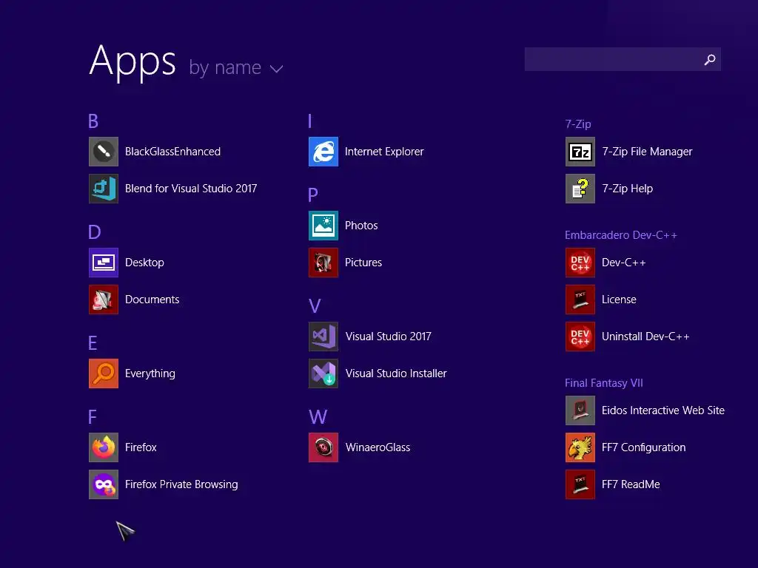This screenshot has width=758, height=568.
Task: Launch the Everything search app icon
Action: [104, 373]
